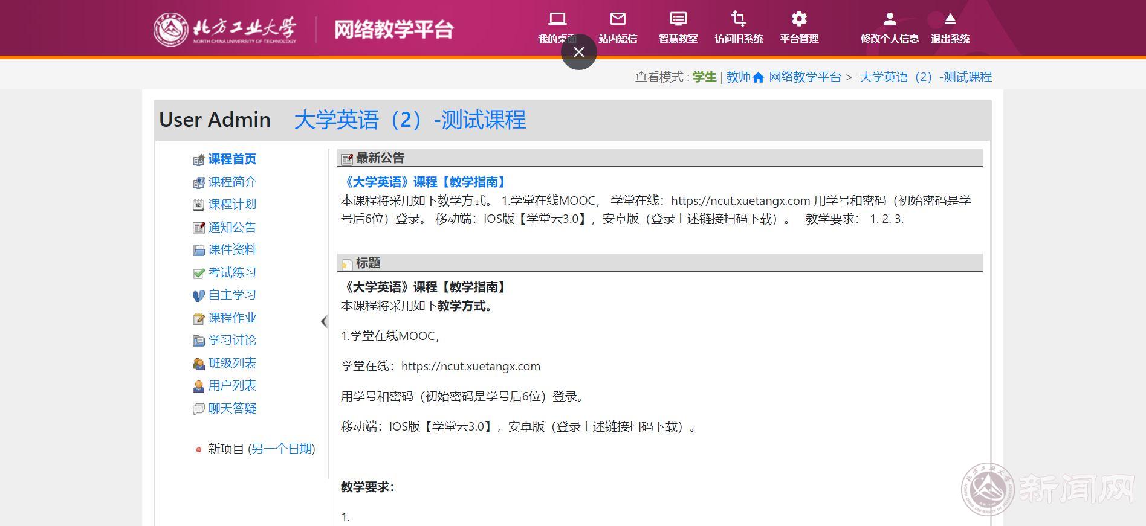The height and width of the screenshot is (526, 1146).
Task: Close the overlay with round X button
Action: [579, 52]
